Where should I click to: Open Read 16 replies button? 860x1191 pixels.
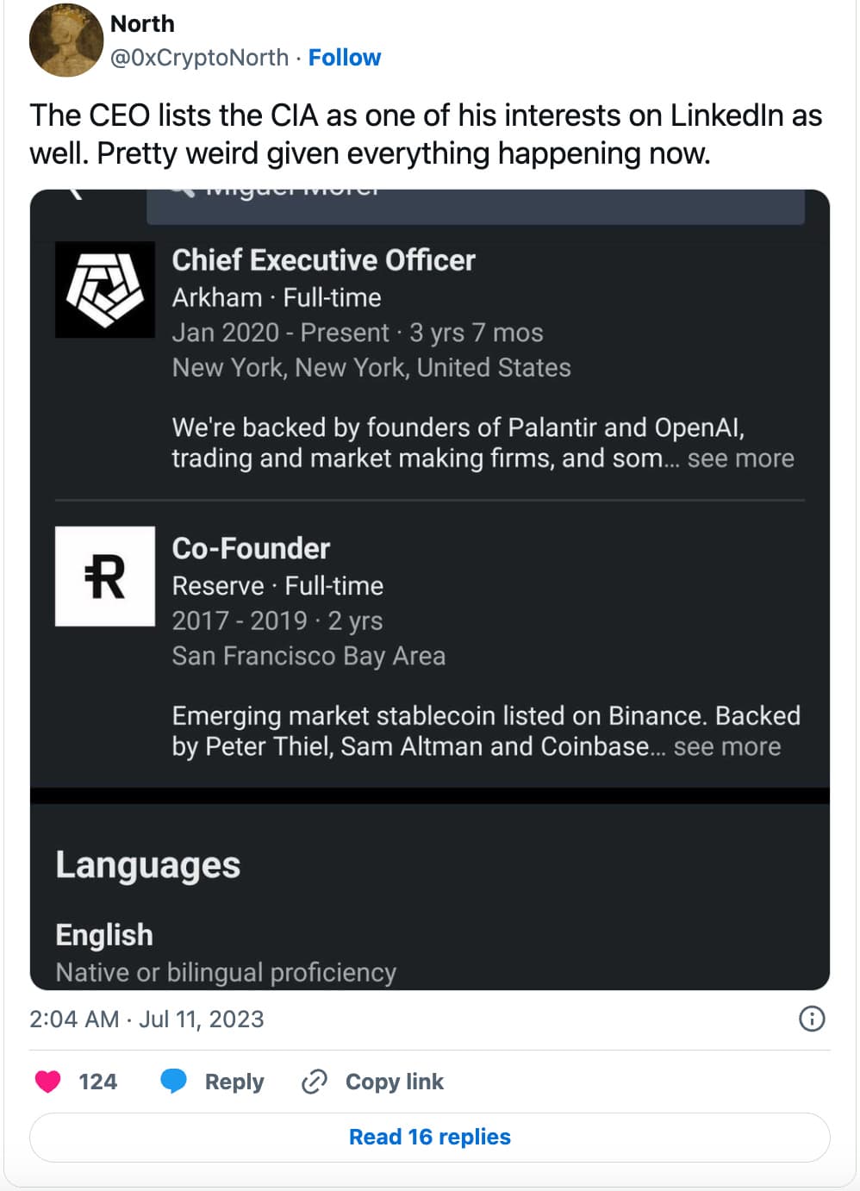(430, 1138)
